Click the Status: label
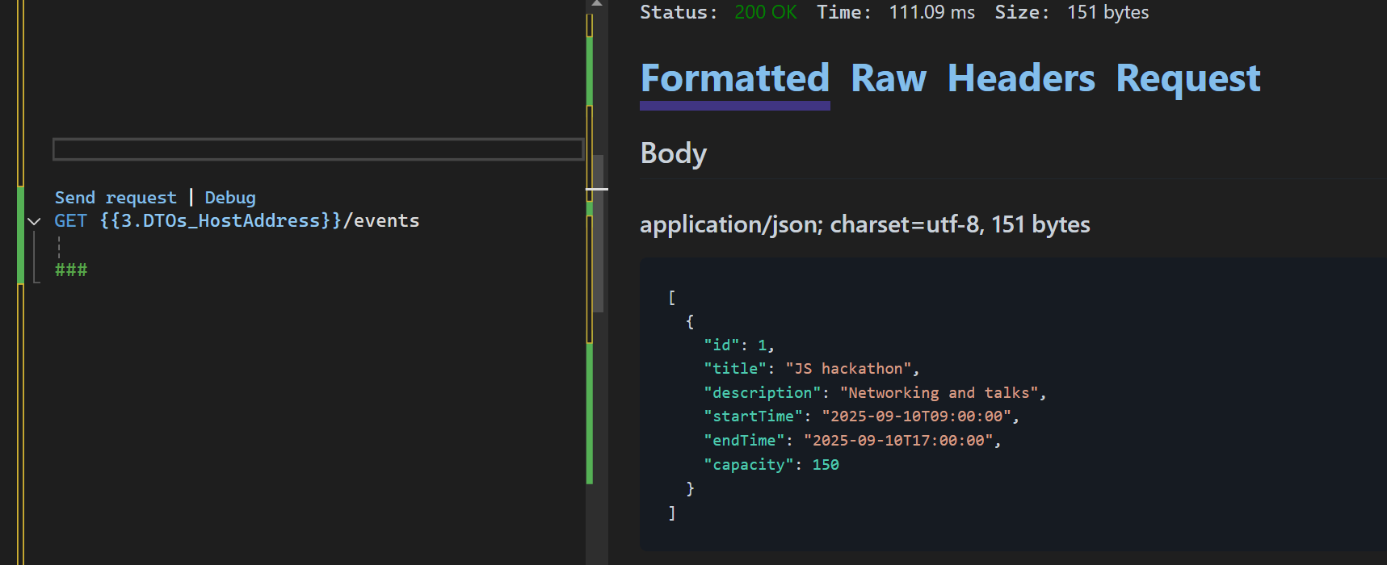This screenshot has height=565, width=1387. point(679,12)
